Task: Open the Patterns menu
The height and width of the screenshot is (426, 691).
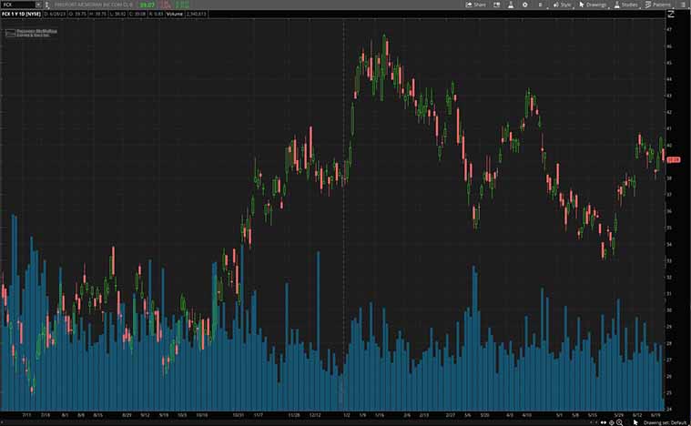Action: point(658,5)
